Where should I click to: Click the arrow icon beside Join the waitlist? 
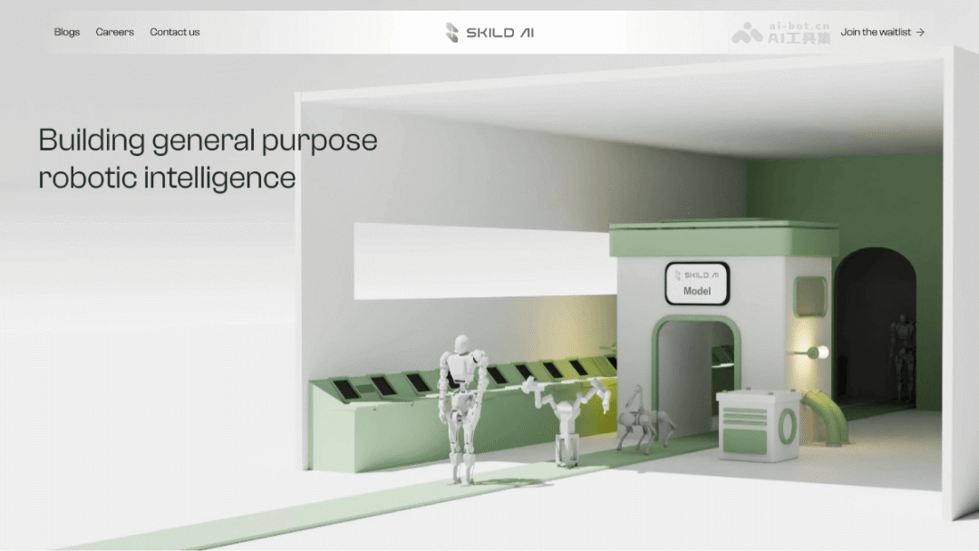tap(920, 33)
